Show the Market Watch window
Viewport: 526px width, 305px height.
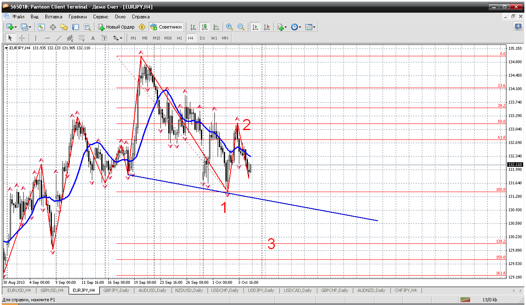41,27
